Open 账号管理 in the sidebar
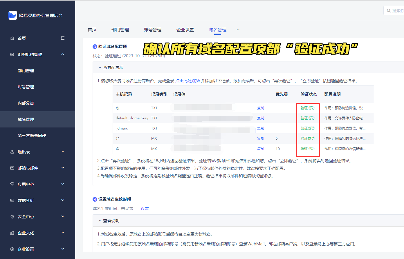404x259 pixels. pyautogui.click(x=26, y=87)
